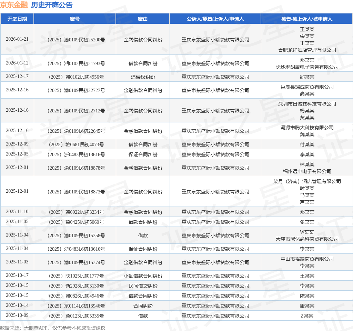Select defendant 天津市鼎亿高科商贸有限公司
The height and width of the screenshot is (331, 353).
tap(307, 239)
